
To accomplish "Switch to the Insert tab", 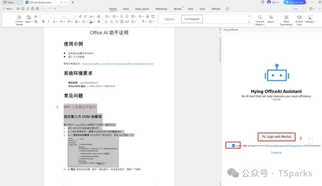I will pyautogui.click(x=126, y=9).
